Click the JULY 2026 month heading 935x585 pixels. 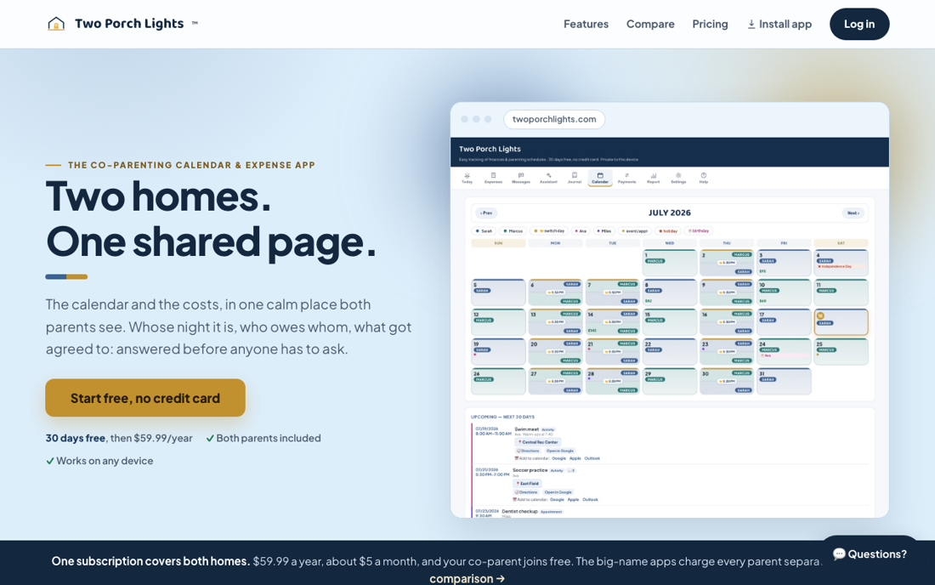pos(670,213)
